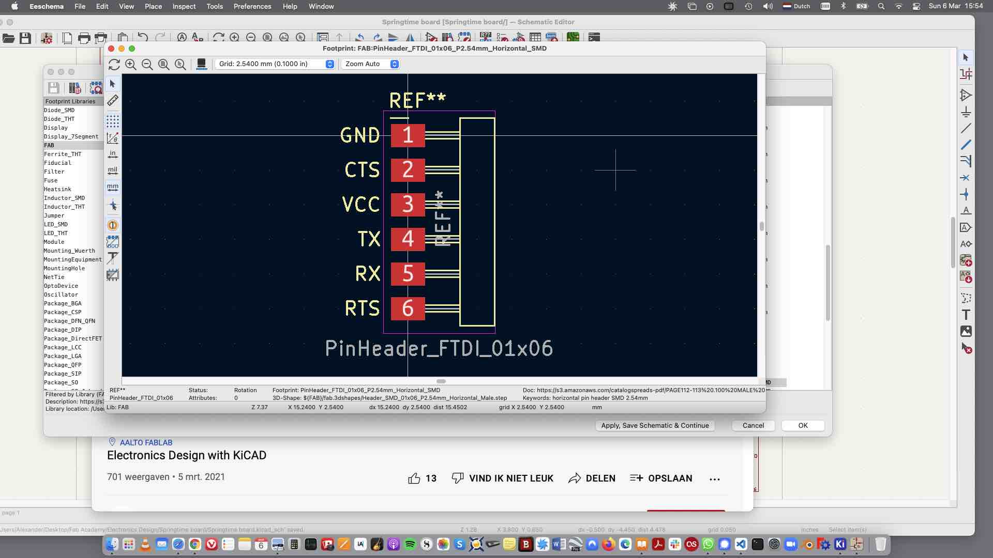This screenshot has width=993, height=558.
Task: Click the Cancel button
Action: [x=753, y=425]
